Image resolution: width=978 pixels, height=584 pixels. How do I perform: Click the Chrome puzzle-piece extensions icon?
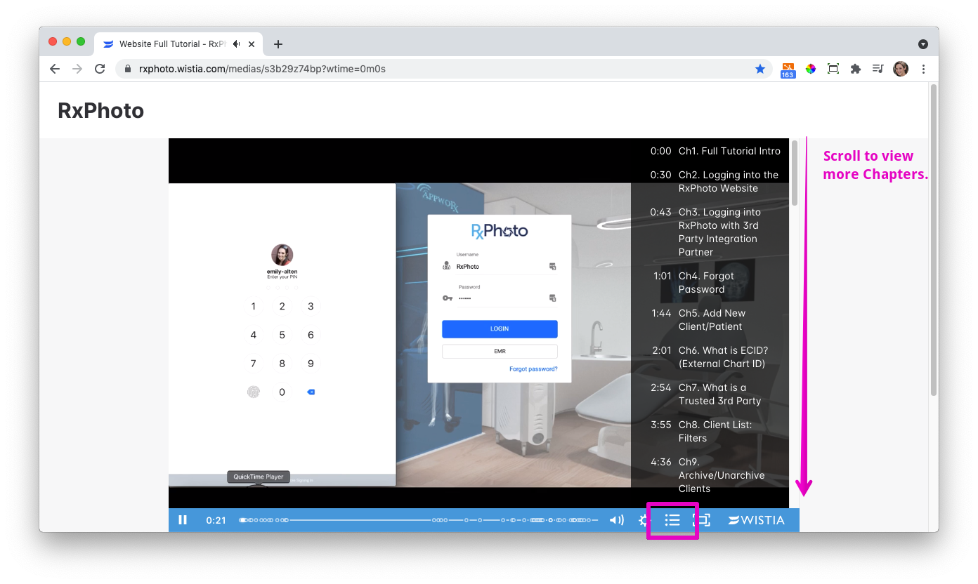pyautogui.click(x=855, y=69)
